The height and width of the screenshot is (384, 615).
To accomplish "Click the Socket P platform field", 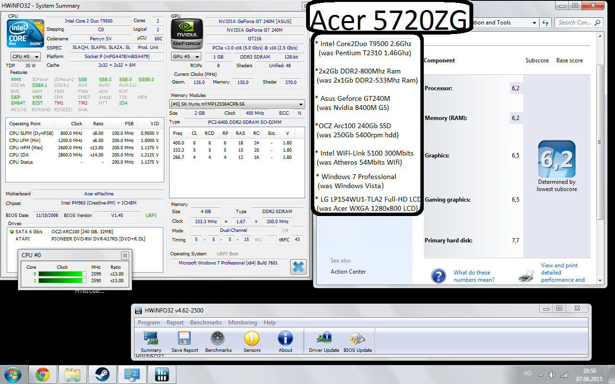I will pyautogui.click(x=117, y=57).
